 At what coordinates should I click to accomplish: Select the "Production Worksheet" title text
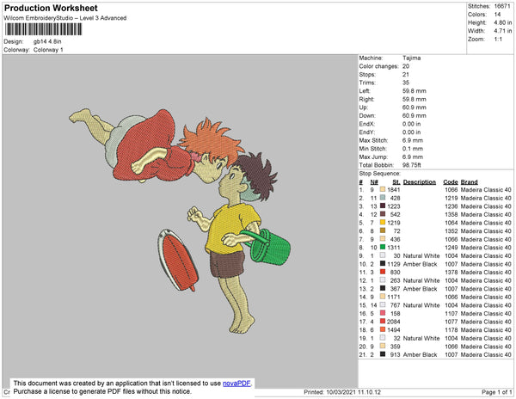click(51, 9)
